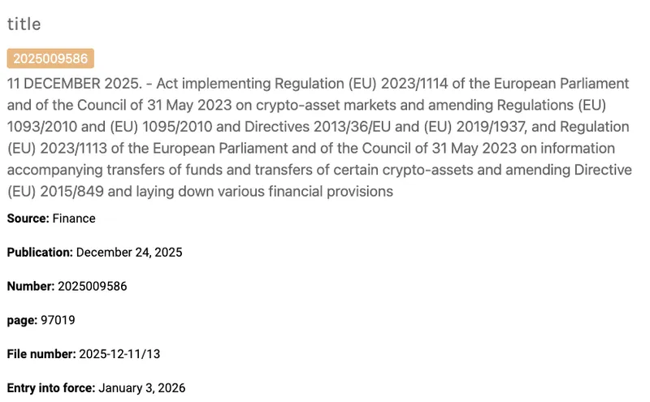Select the date January 3, 2026

pyautogui.click(x=141, y=388)
